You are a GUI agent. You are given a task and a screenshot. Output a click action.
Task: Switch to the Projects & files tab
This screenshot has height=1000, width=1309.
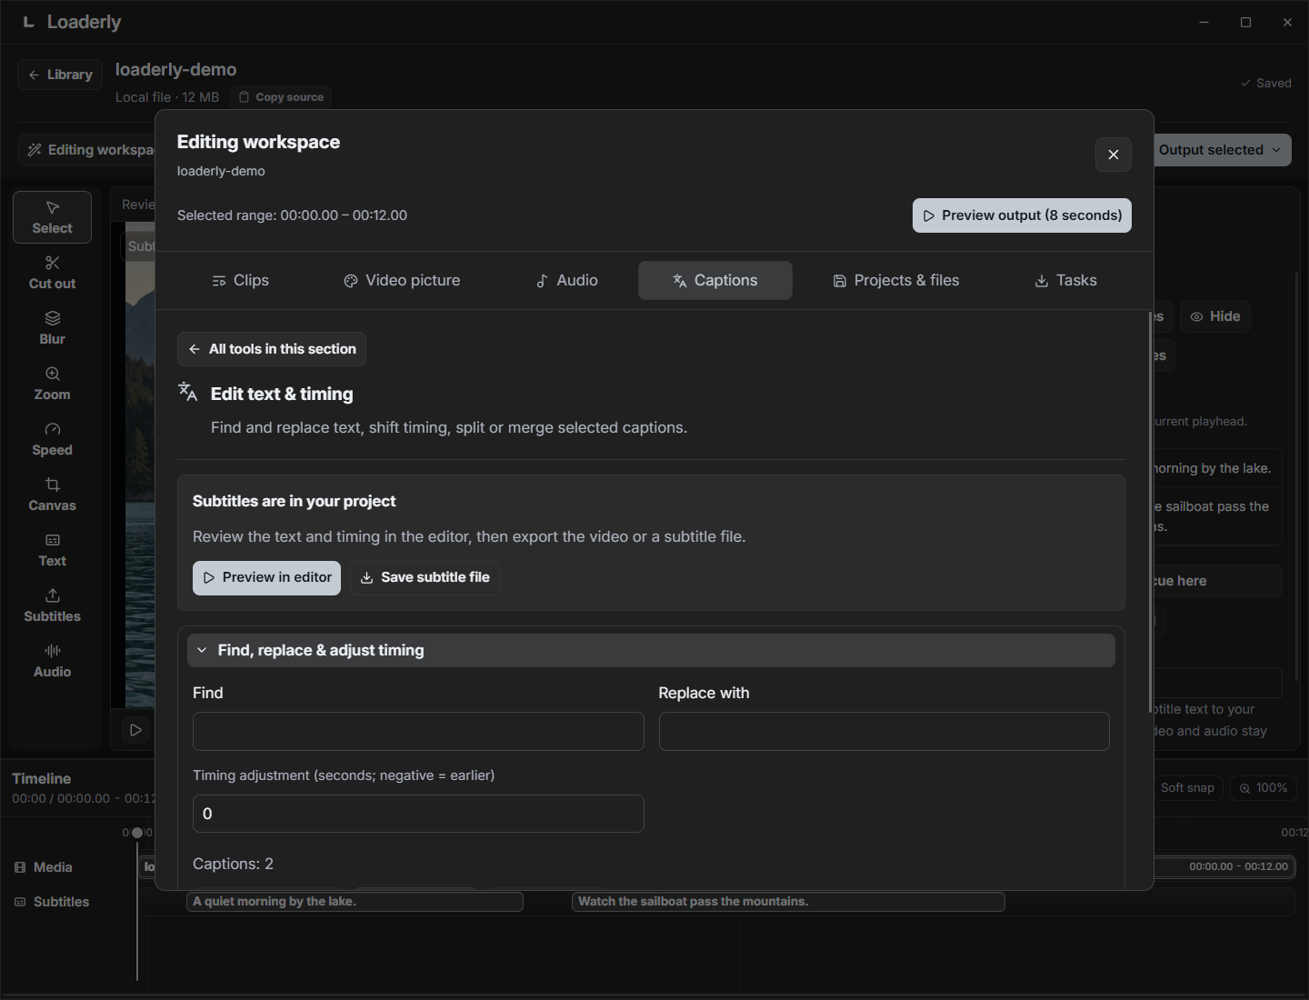click(x=896, y=280)
